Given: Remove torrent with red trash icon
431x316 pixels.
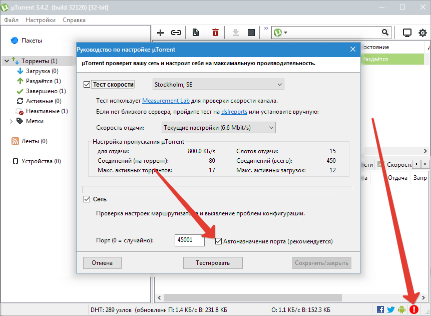Looking at the screenshot, I should tap(215, 33).
